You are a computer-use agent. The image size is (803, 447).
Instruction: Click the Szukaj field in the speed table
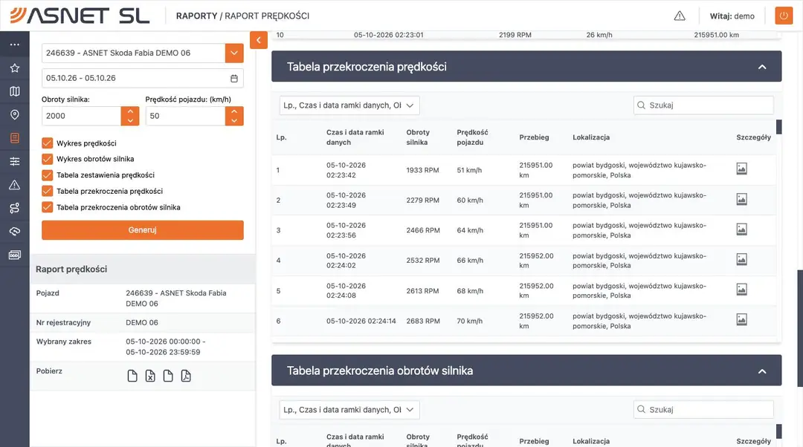click(x=703, y=105)
